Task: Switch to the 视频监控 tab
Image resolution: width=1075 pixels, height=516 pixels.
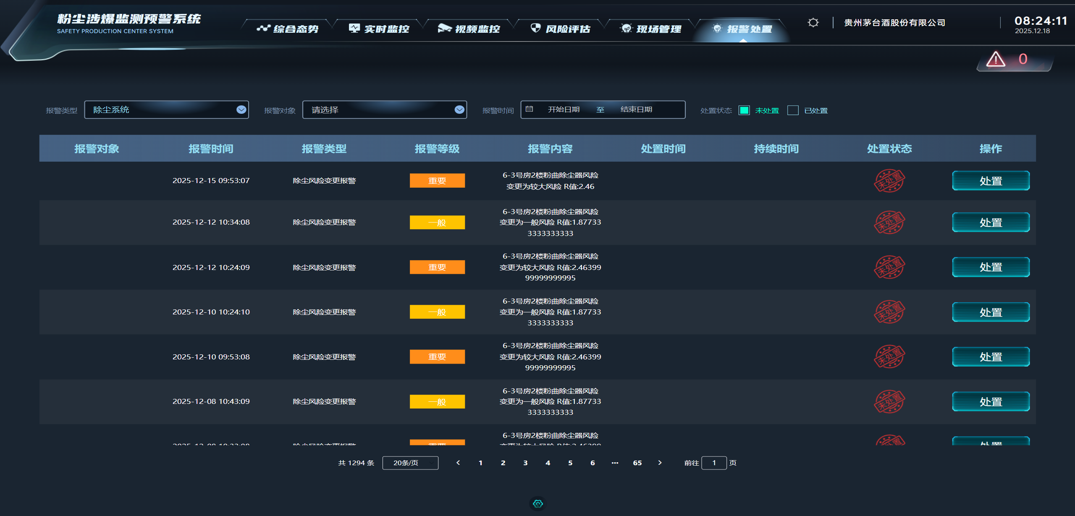Action: pos(469,29)
